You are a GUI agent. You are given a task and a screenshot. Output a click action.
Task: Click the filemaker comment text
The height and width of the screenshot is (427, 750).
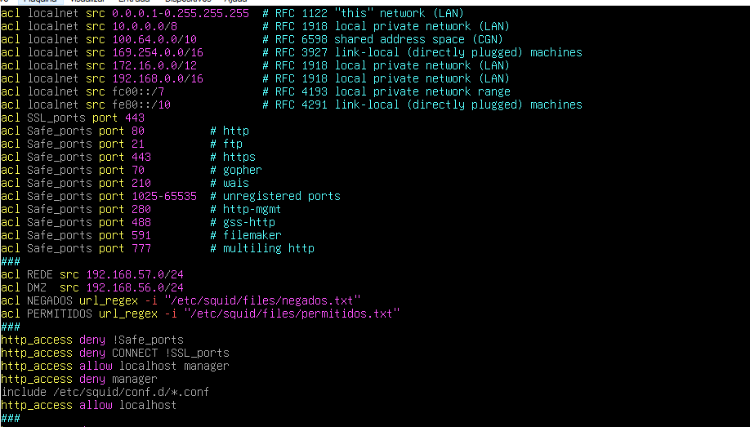coord(252,235)
